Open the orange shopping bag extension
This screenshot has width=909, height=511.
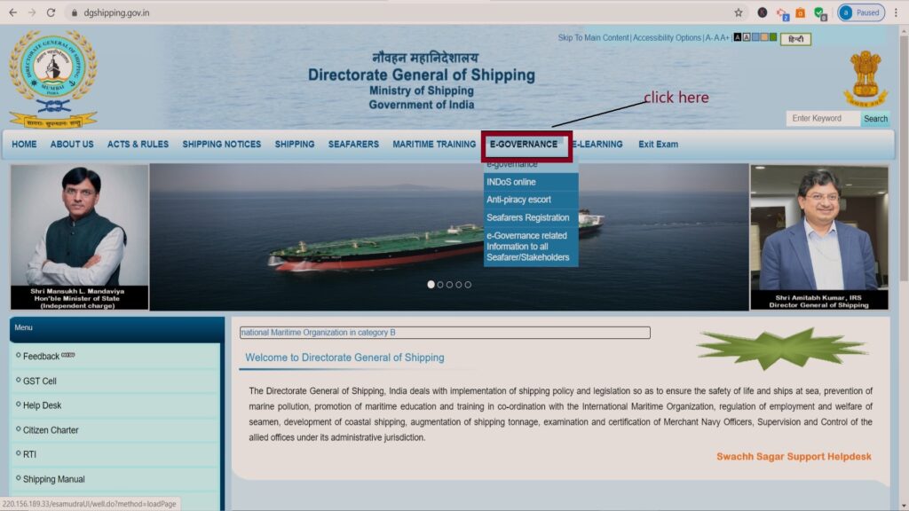pyautogui.click(x=800, y=12)
